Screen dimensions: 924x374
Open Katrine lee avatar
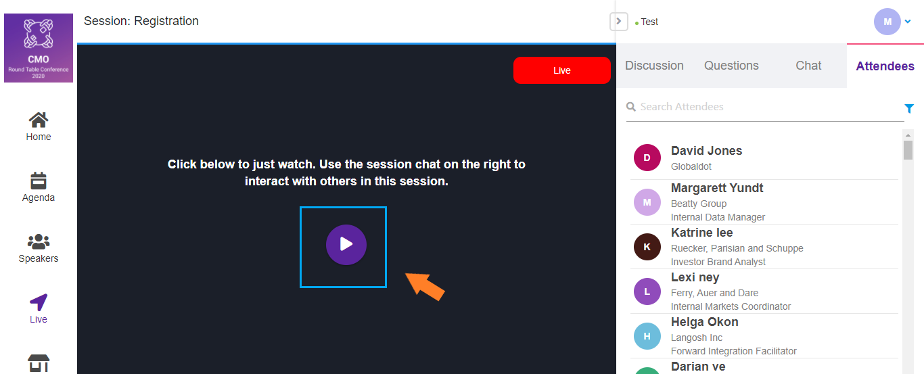click(x=647, y=247)
